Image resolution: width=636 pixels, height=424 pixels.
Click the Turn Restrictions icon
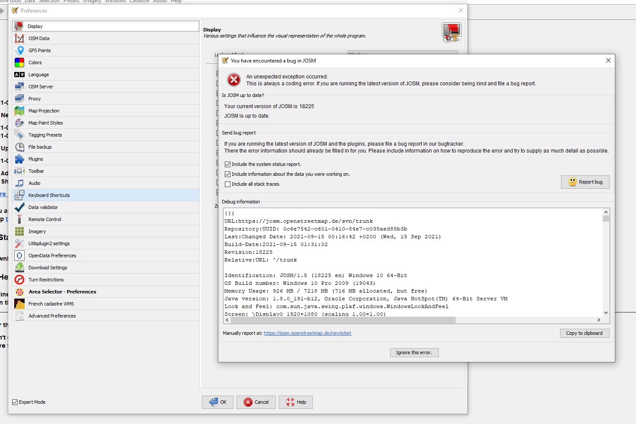coord(19,280)
